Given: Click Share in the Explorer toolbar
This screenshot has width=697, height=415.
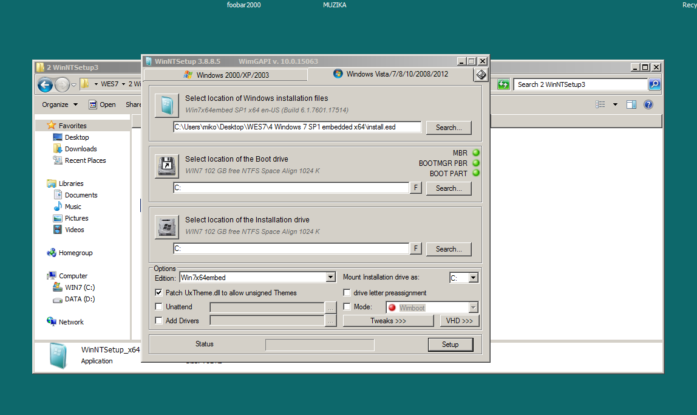Looking at the screenshot, I should point(133,105).
